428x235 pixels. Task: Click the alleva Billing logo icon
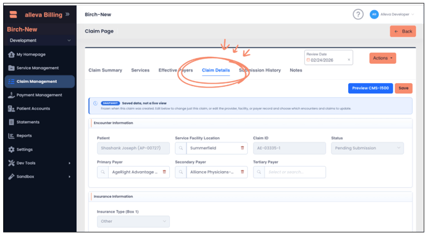point(13,15)
